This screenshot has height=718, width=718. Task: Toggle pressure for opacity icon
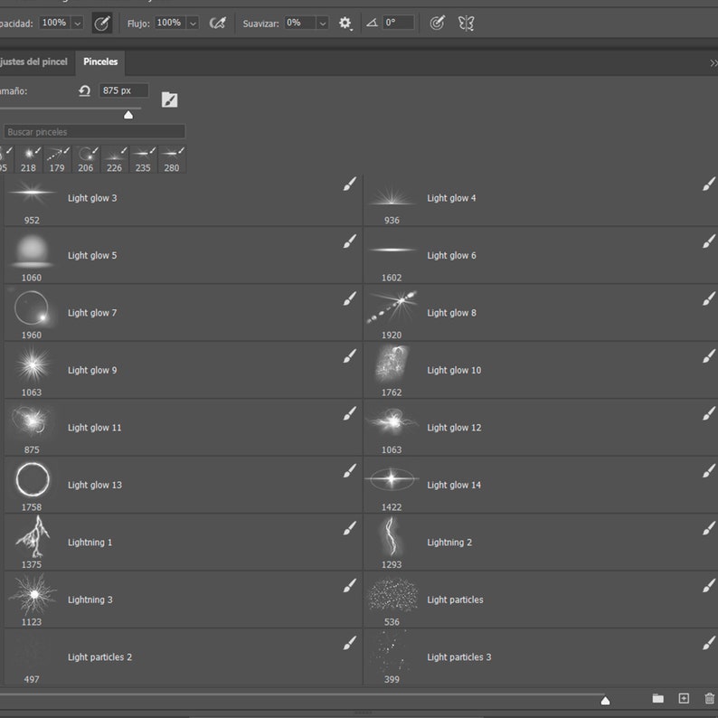click(x=101, y=23)
